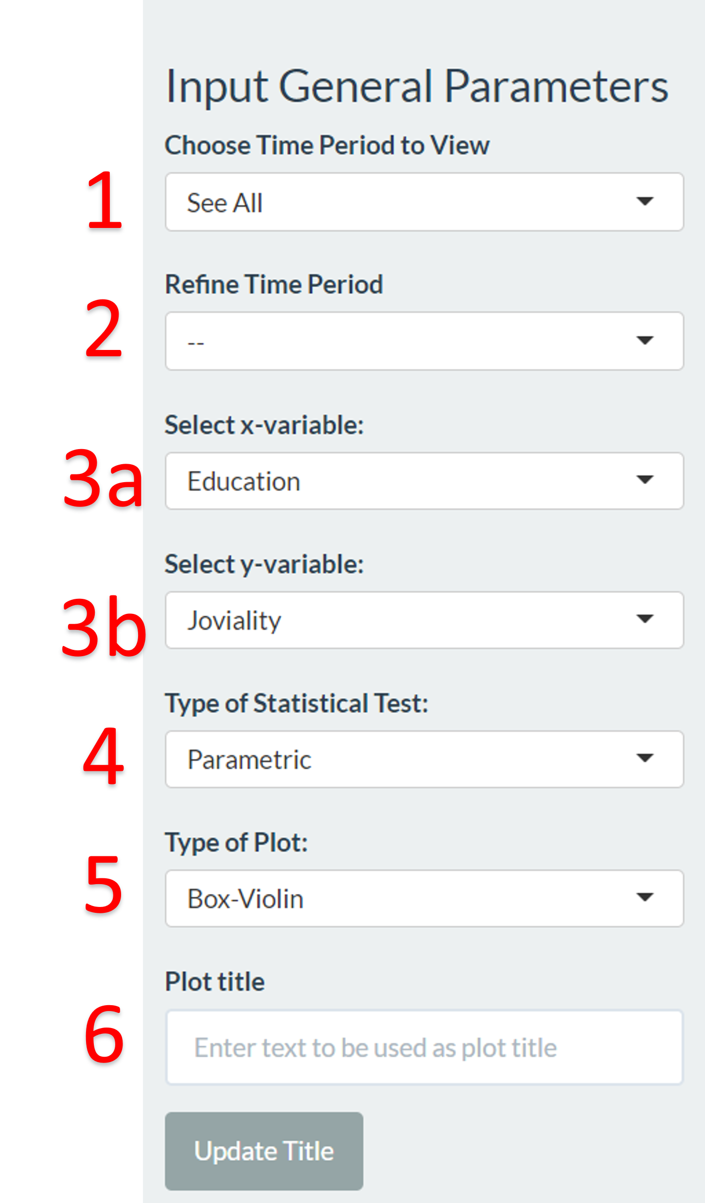This screenshot has width=705, height=1203.
Task: Click the caret arrow beside Parametric
Action: (645, 758)
